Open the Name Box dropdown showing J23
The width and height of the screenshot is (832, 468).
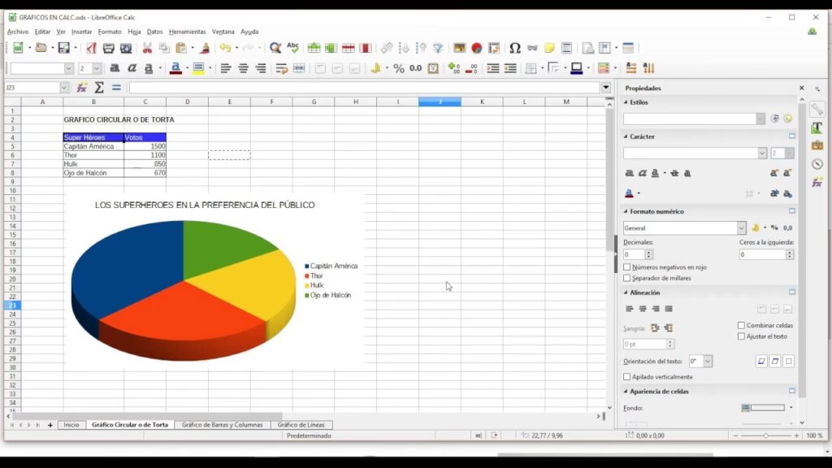click(64, 88)
